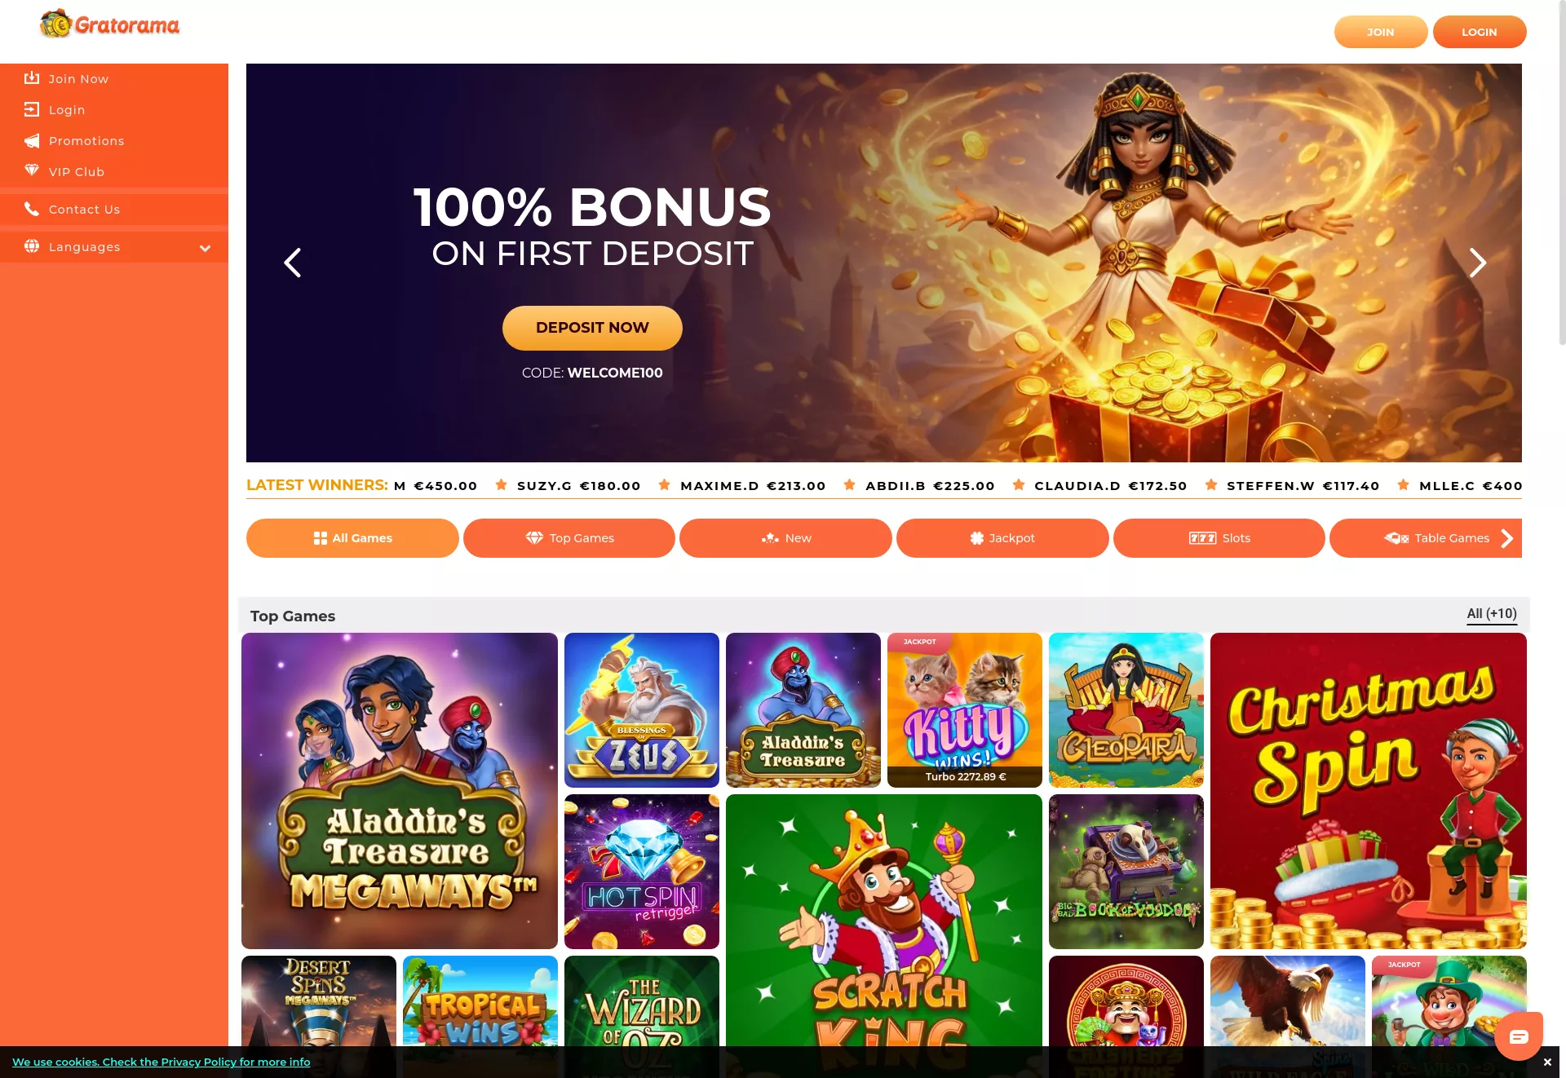Click the Languages globe icon

click(32, 246)
